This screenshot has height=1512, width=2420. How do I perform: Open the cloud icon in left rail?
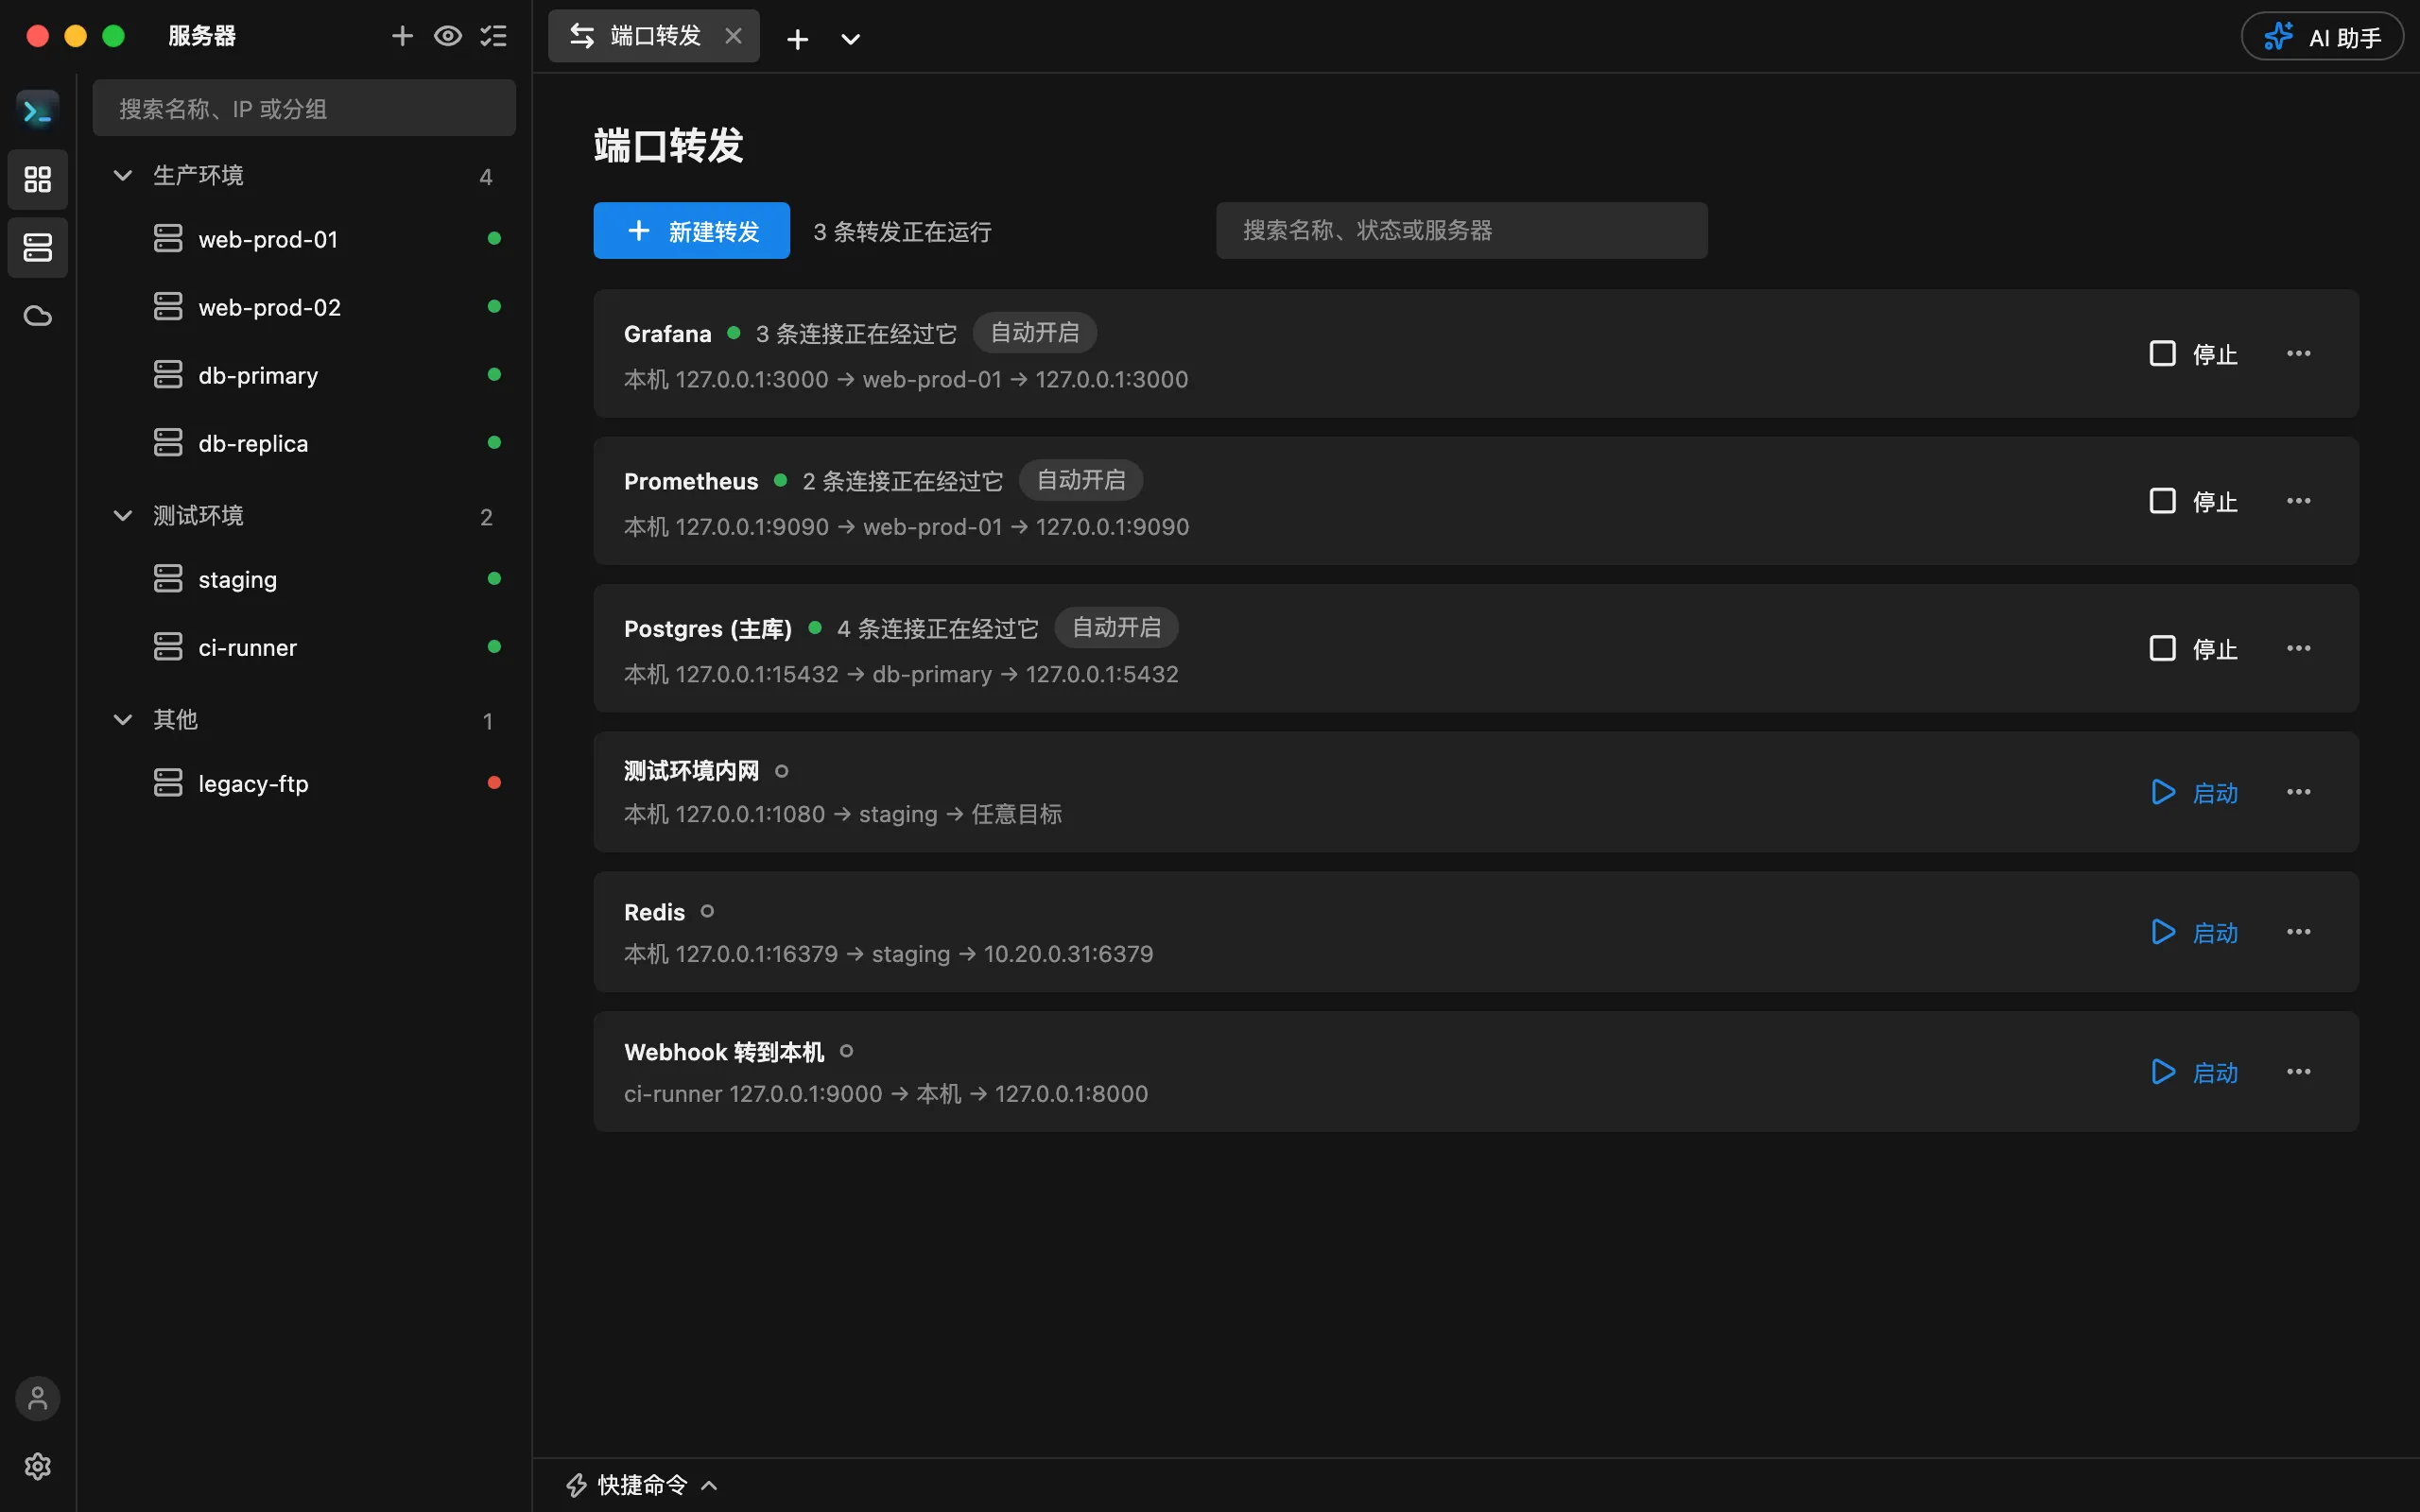(x=38, y=316)
